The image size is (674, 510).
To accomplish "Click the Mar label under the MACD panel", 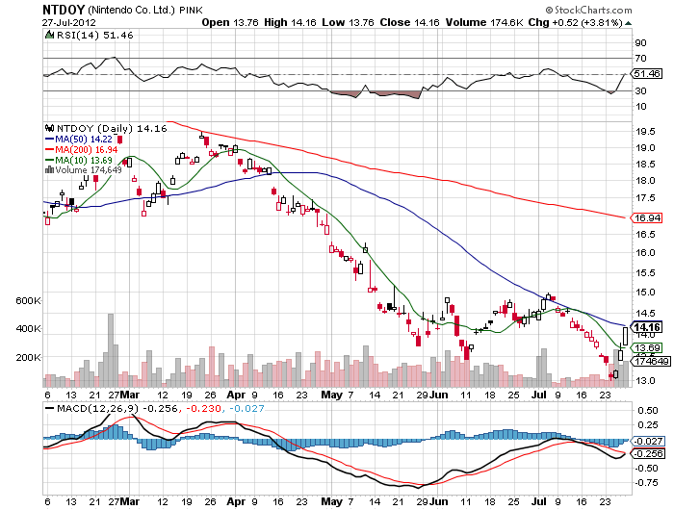I will (130, 501).
